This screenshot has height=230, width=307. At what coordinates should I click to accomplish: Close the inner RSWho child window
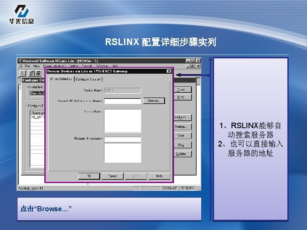(198, 66)
